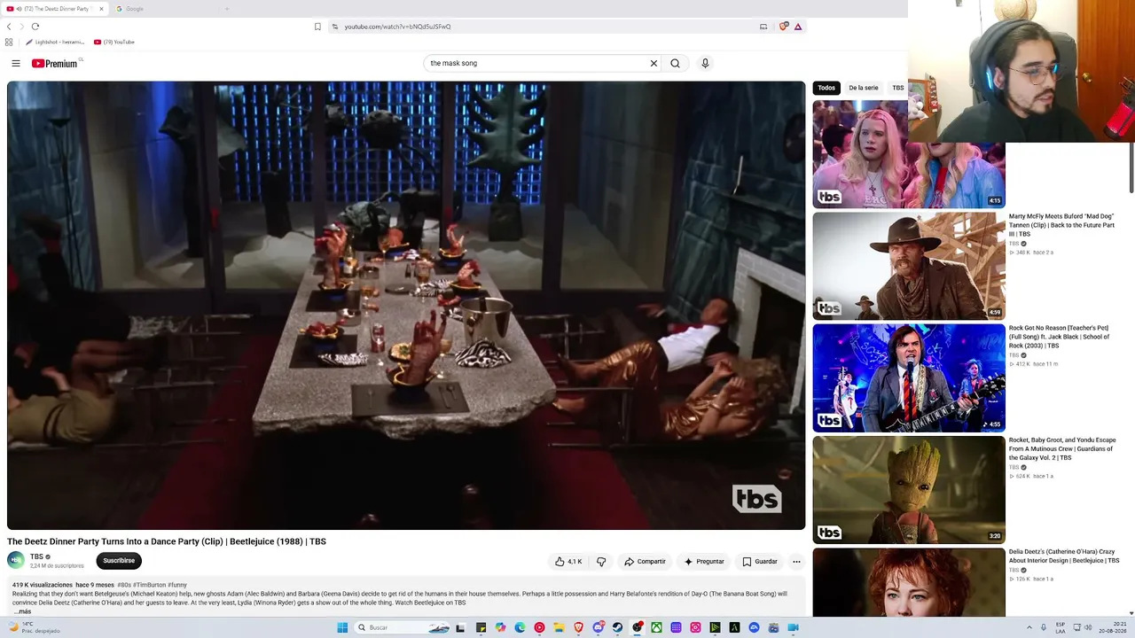Open the YouTube bookmark in bookmarks bar

click(114, 42)
